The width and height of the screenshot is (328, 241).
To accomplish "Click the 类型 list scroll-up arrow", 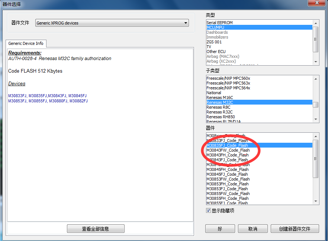I will (x=316, y=23).
